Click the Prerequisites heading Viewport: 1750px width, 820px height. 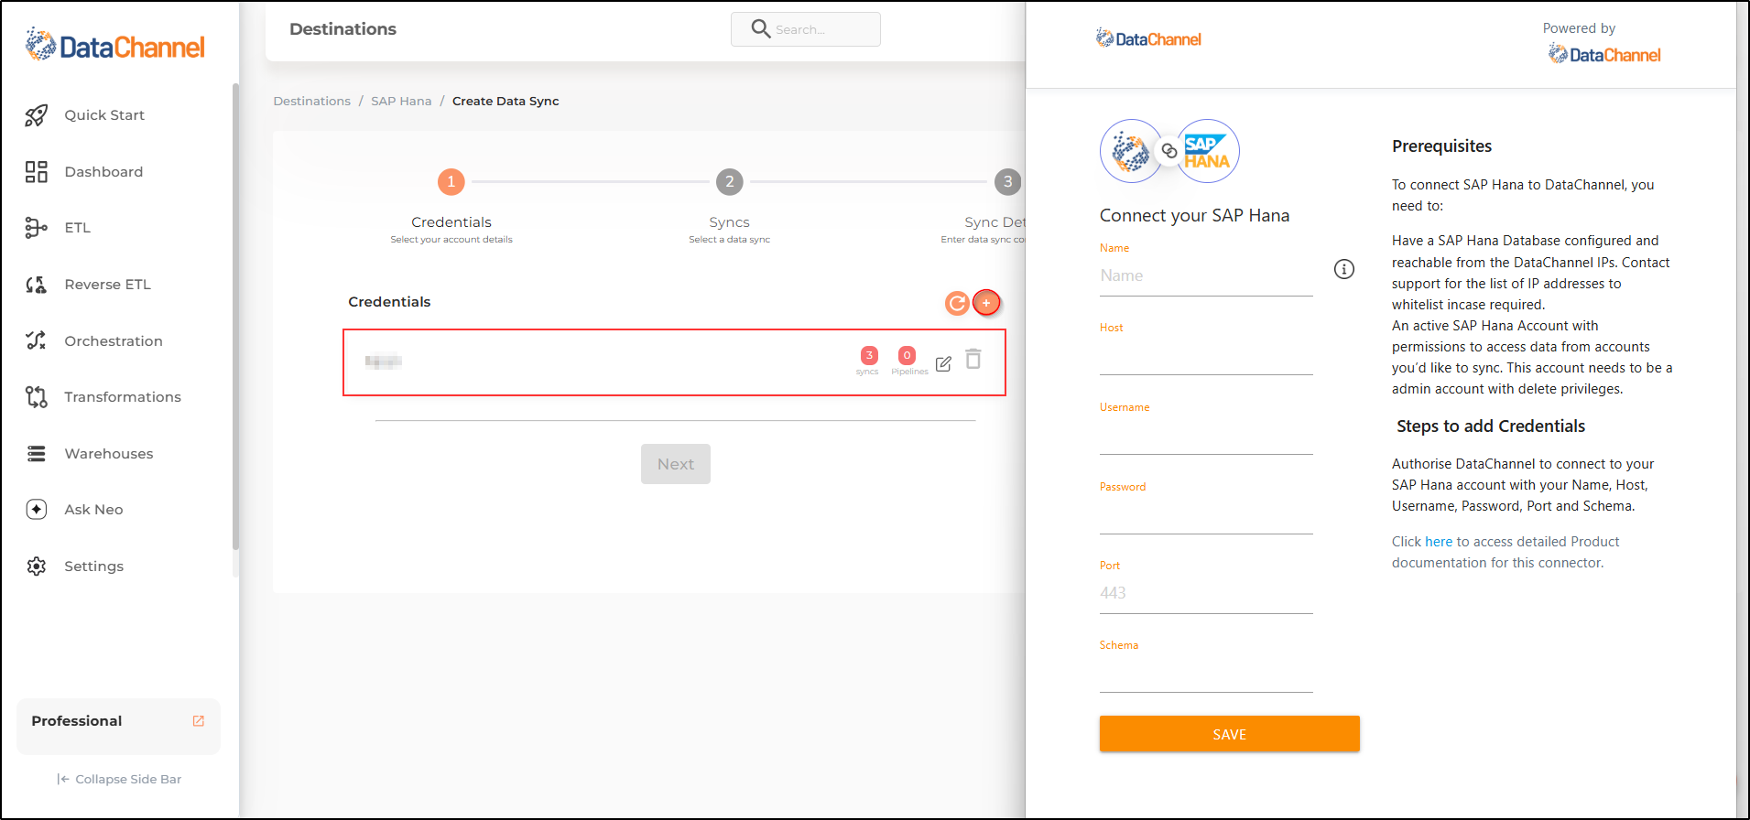click(x=1441, y=146)
